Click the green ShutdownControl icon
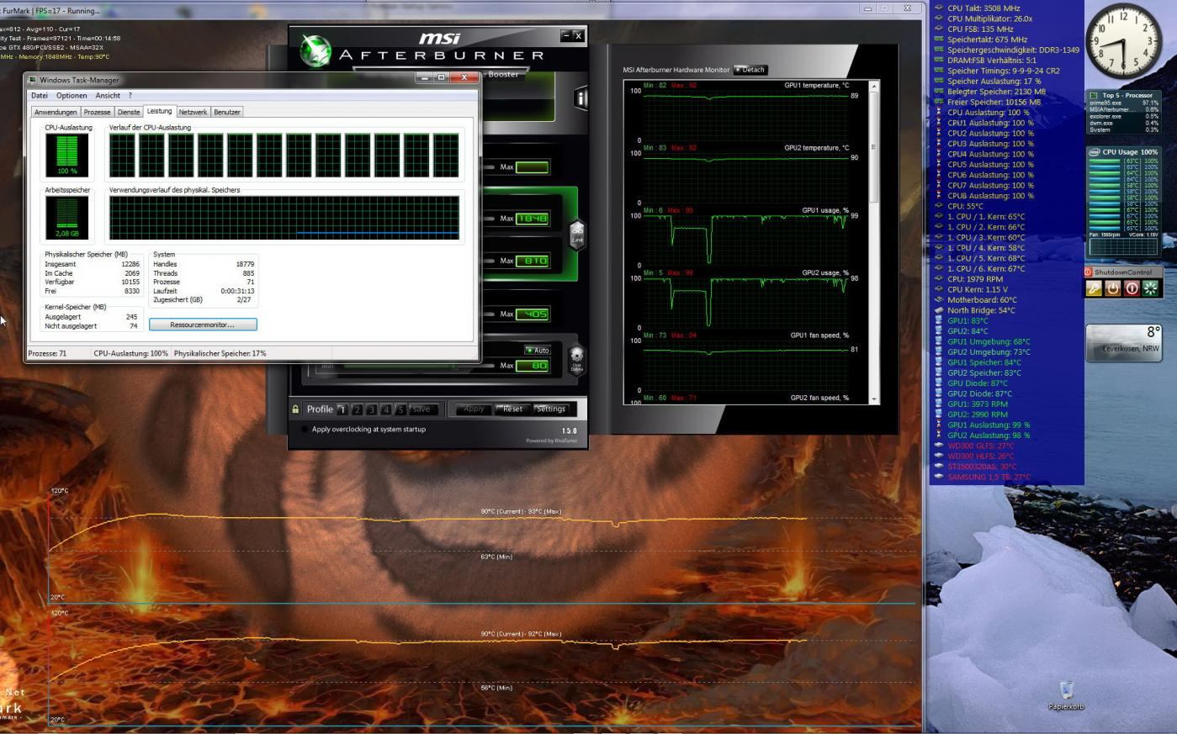The image size is (1177, 734). coord(1150,288)
